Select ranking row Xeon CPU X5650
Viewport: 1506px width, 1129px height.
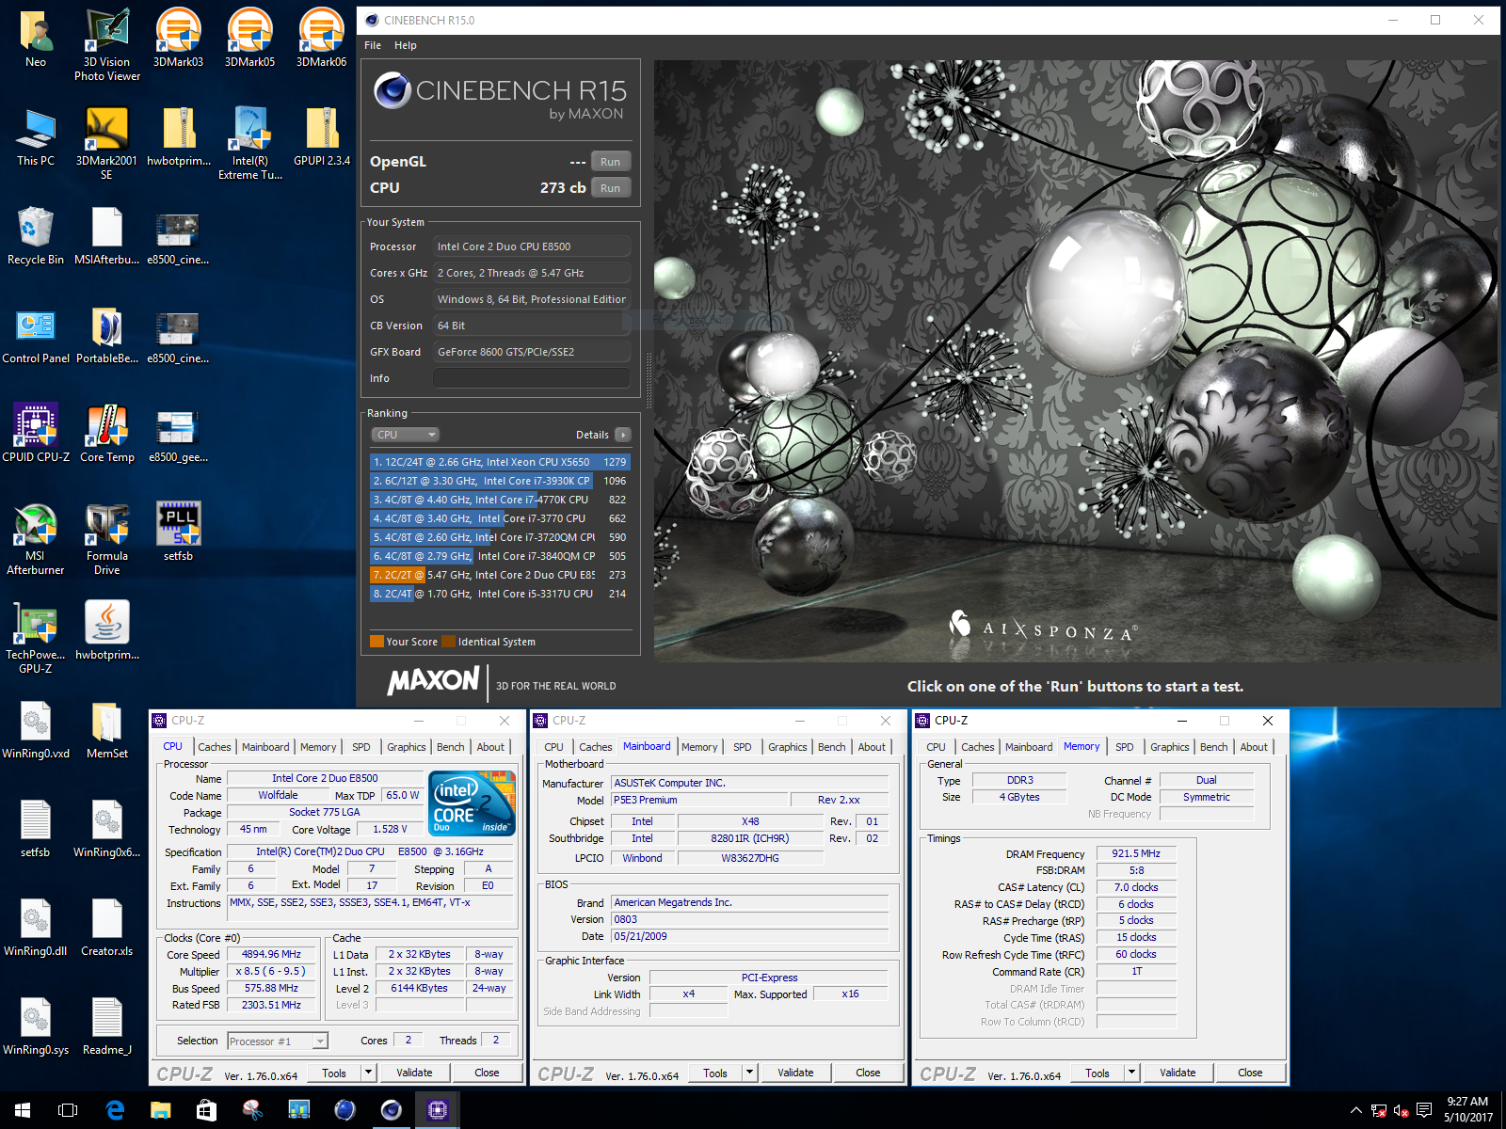click(x=500, y=462)
